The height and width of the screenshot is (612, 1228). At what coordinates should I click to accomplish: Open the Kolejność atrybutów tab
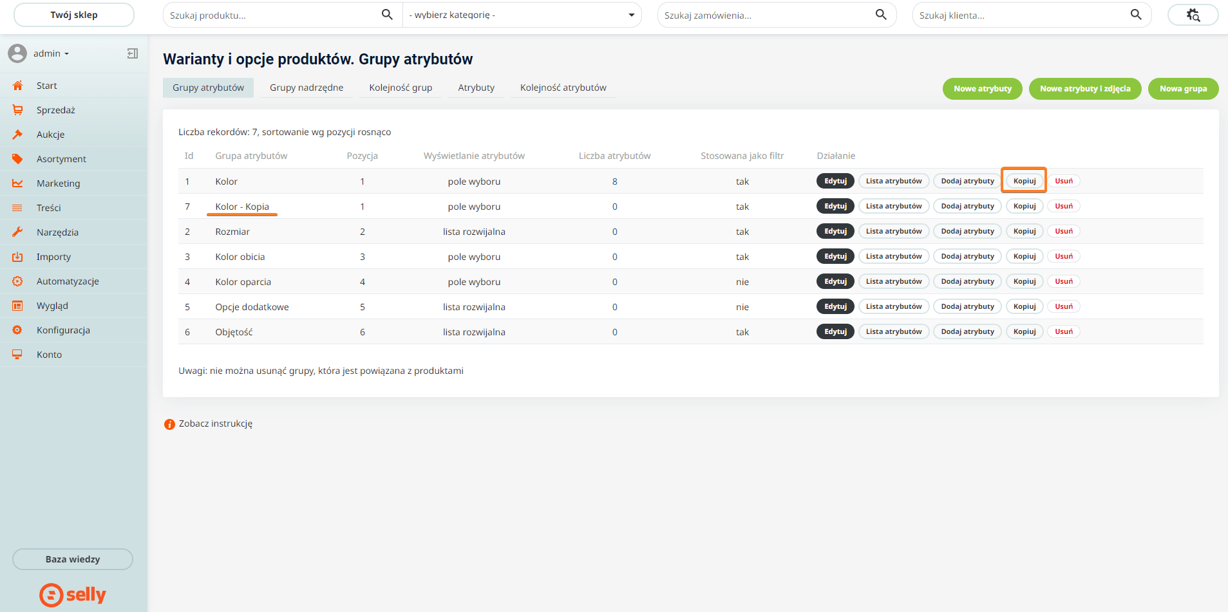pos(563,88)
